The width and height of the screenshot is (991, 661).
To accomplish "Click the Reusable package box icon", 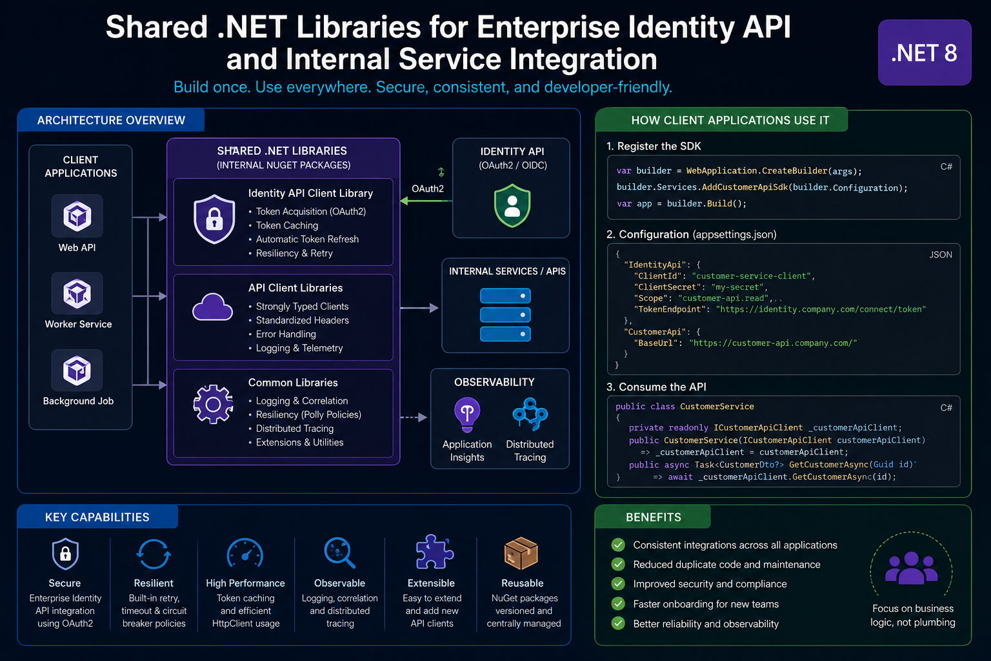I will click(x=521, y=553).
